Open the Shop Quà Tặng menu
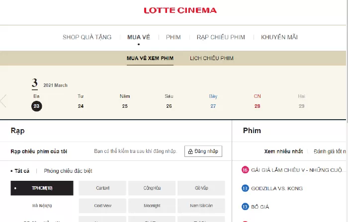This screenshot has height=222, width=348. point(87,37)
